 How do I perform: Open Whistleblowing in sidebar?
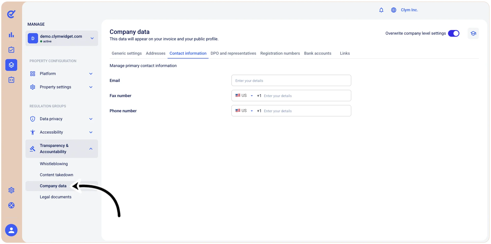(54, 164)
